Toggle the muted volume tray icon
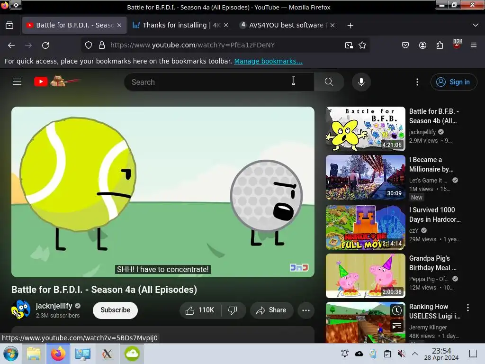485x364 pixels. [401, 354]
